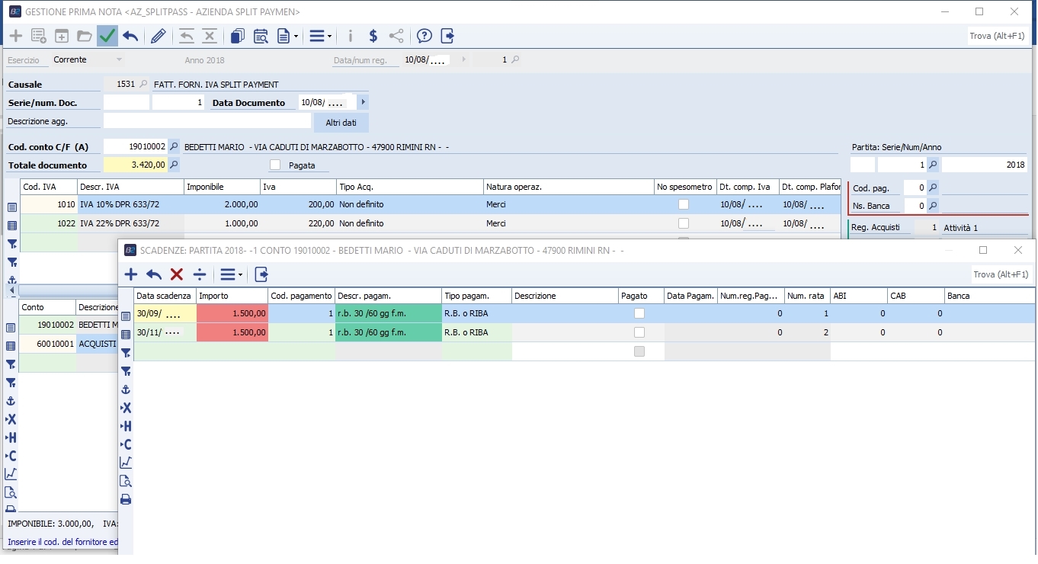Open the Esercizio Corrente dropdown
The height and width of the screenshot is (564, 1038).
tap(119, 59)
